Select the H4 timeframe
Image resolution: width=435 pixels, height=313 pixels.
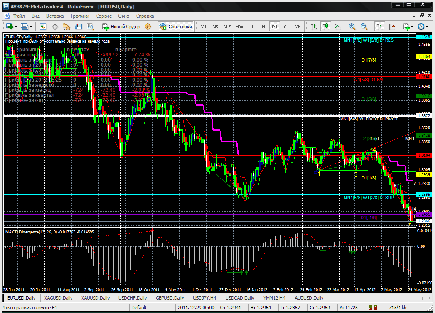coord(263,27)
